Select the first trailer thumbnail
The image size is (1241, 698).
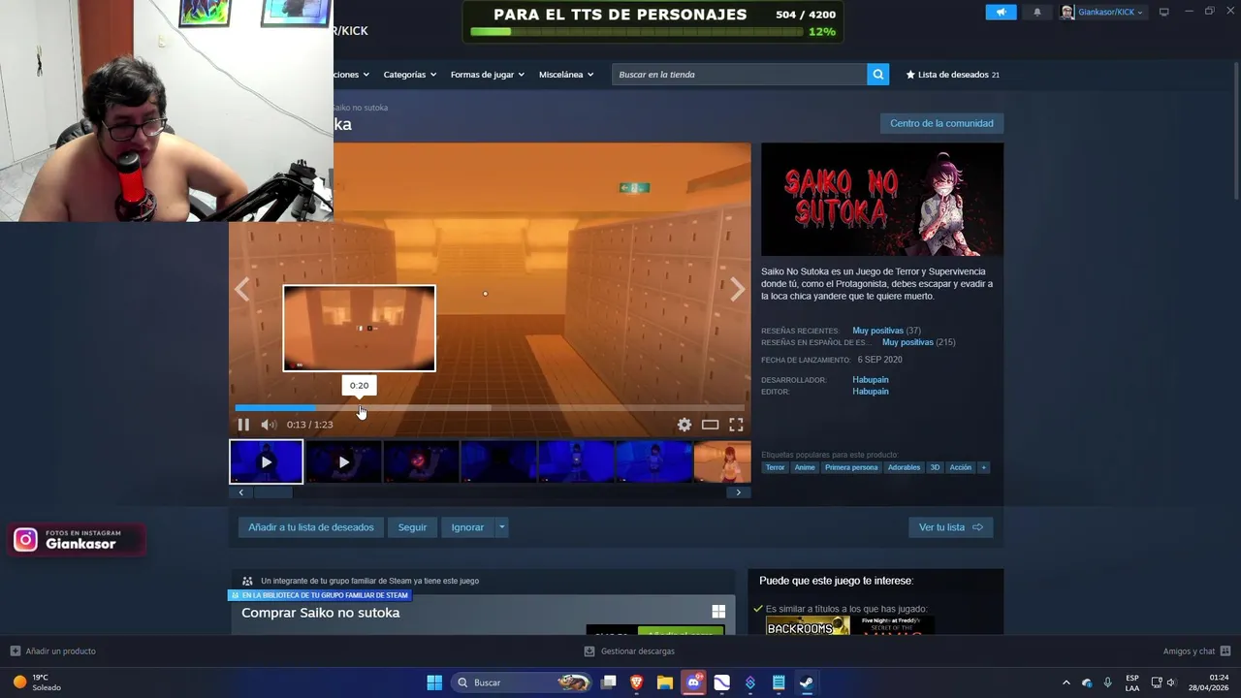click(266, 461)
